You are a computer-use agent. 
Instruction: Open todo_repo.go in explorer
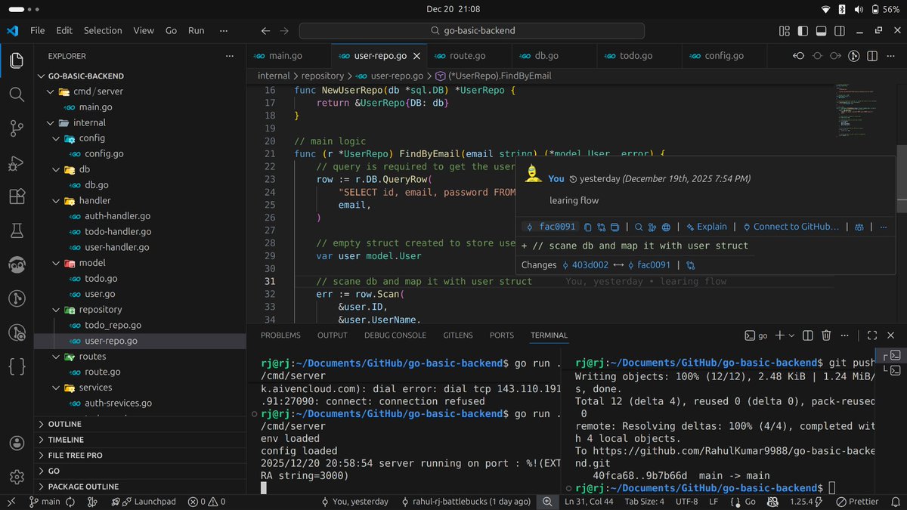point(140,326)
